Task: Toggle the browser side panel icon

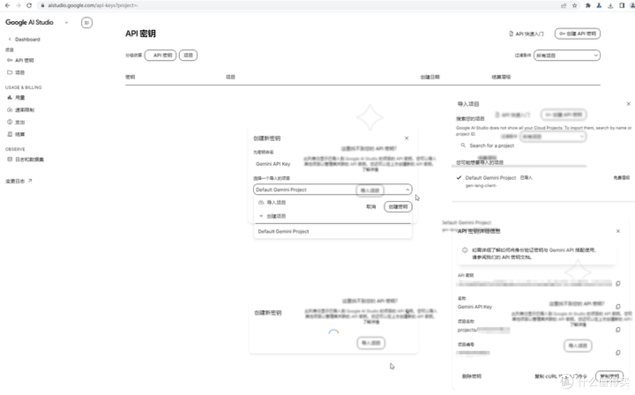Action: point(621,5)
